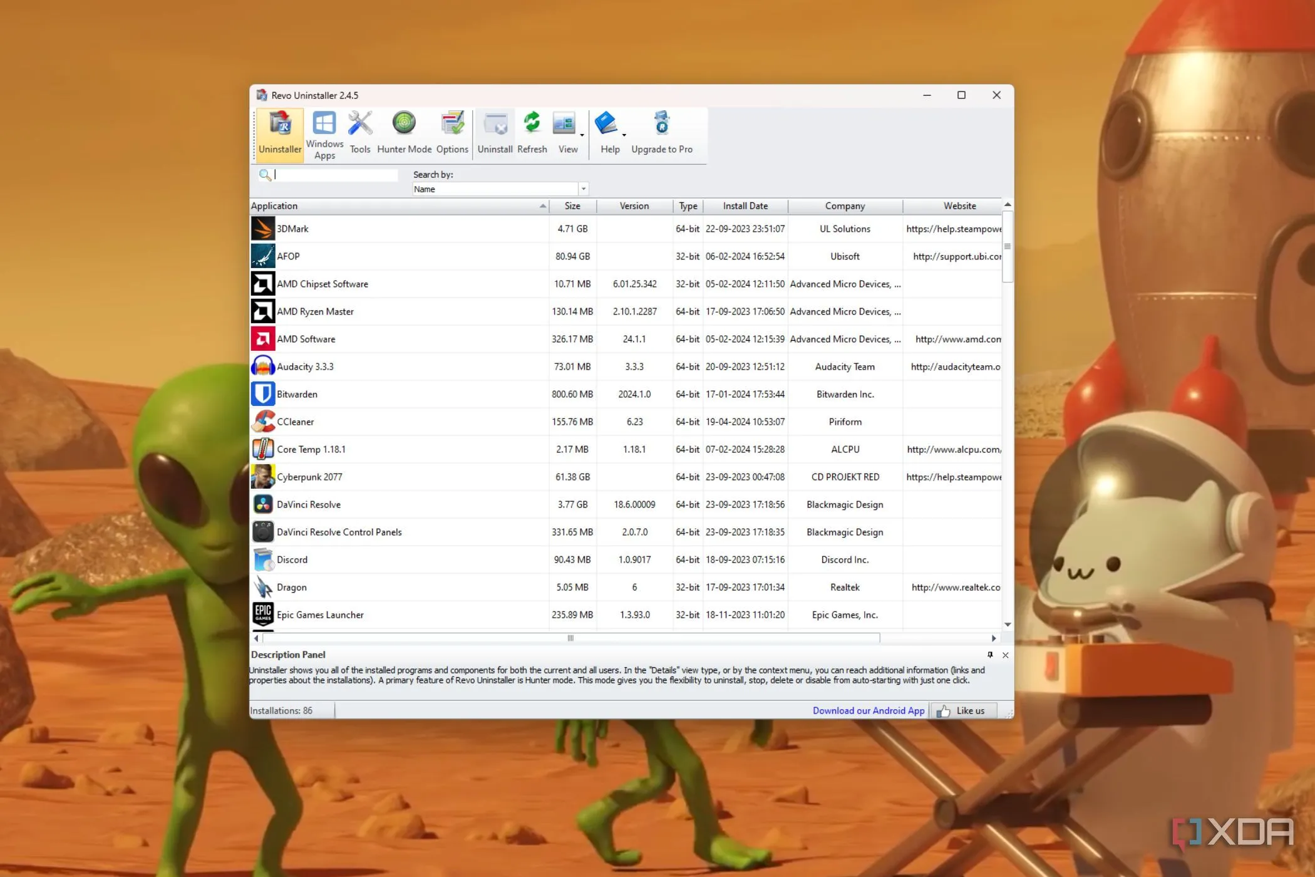Sort by the Size column header
Image resolution: width=1315 pixels, height=877 pixels.
(x=572, y=206)
